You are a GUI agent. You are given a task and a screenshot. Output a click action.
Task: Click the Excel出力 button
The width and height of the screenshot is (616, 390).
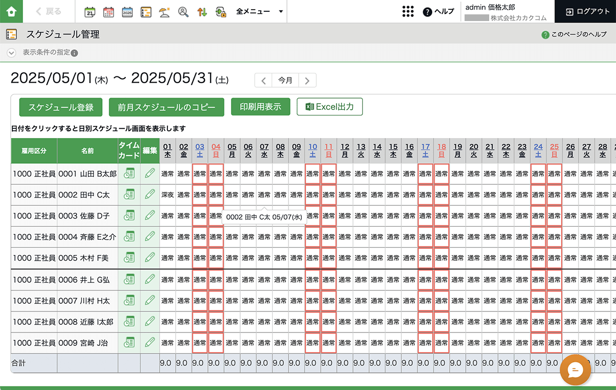pos(330,107)
